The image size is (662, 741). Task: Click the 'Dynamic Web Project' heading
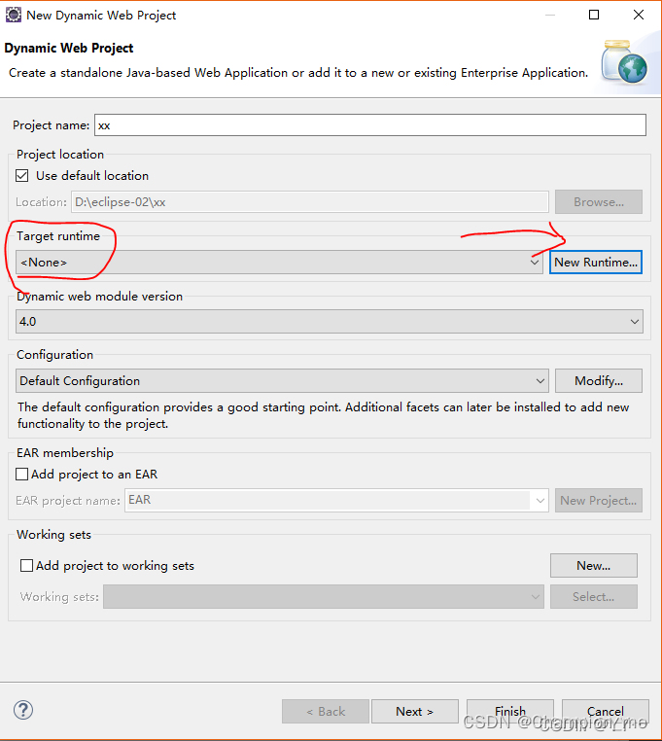tap(69, 49)
